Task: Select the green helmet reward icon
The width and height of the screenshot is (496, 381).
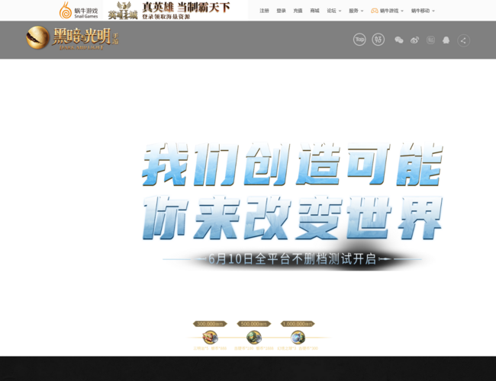Action: click(x=254, y=338)
